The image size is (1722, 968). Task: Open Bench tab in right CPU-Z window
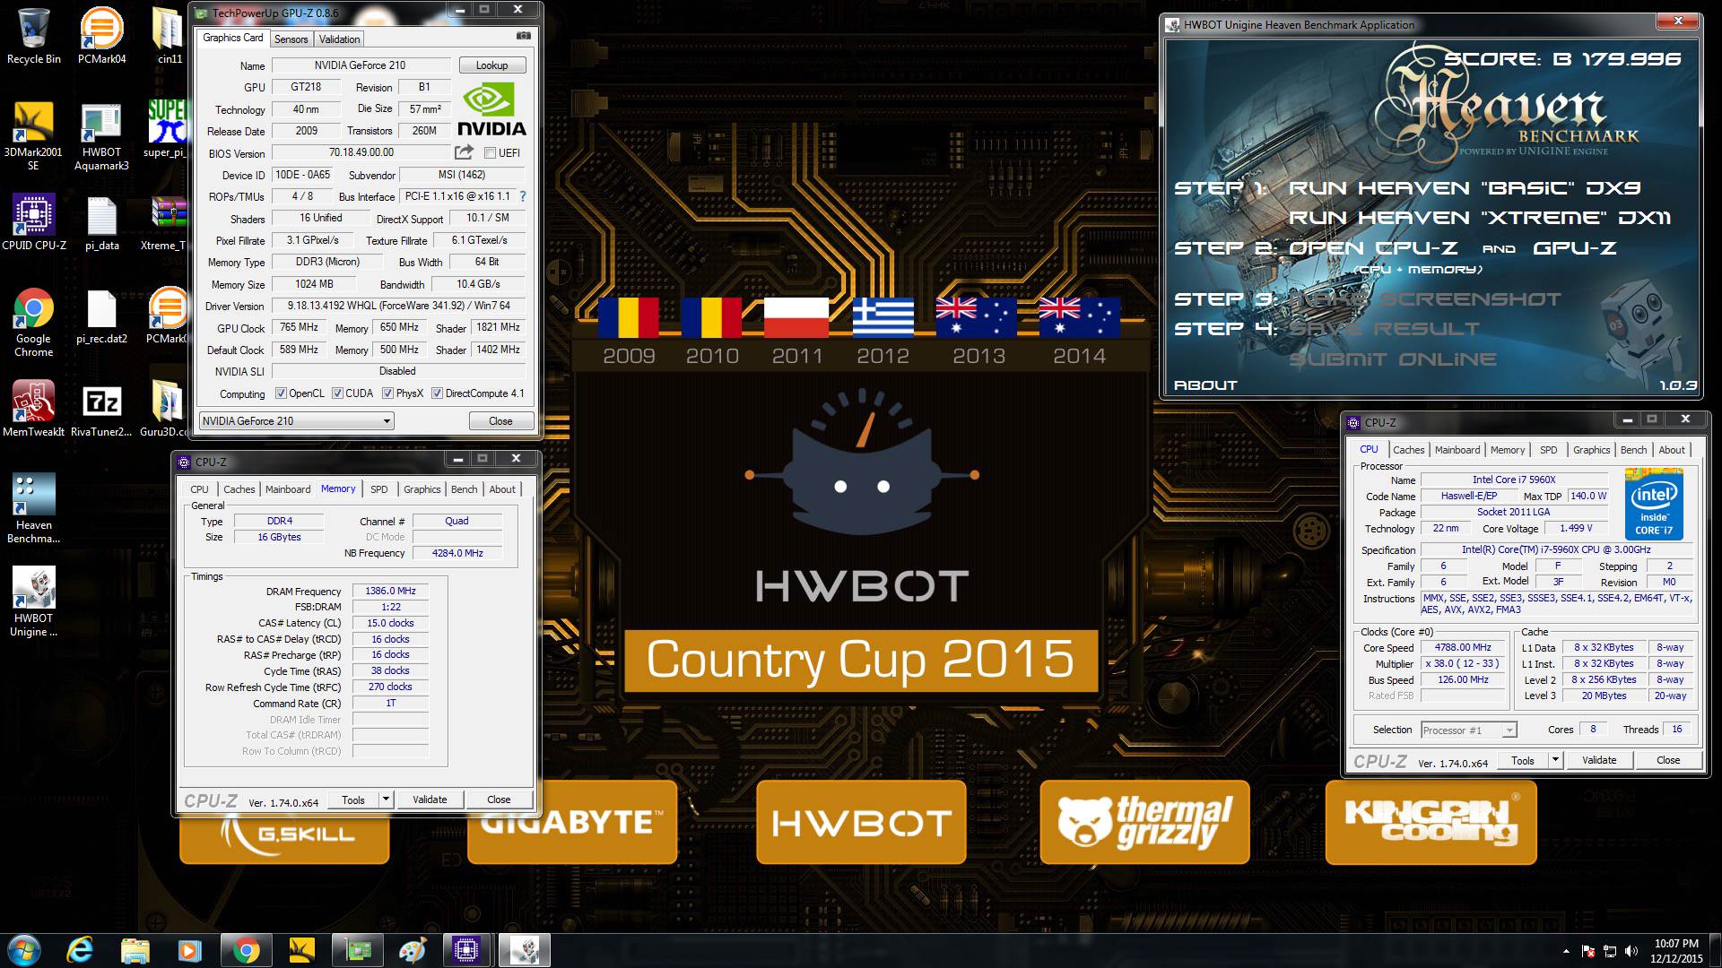click(1633, 450)
